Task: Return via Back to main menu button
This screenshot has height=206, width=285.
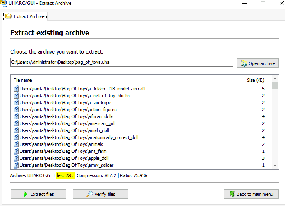Action: coord(251,194)
